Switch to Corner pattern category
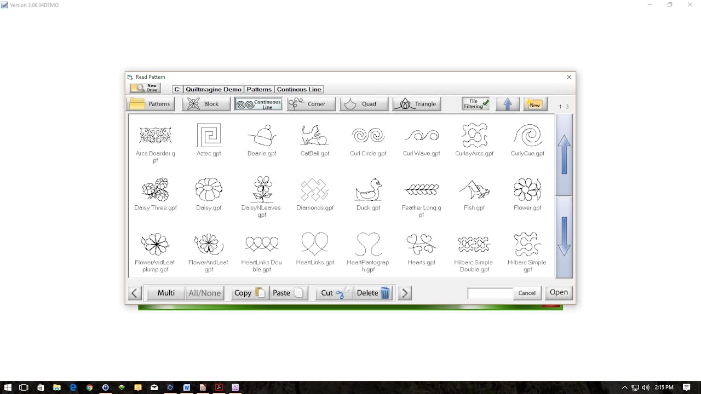701x394 pixels. tap(311, 104)
